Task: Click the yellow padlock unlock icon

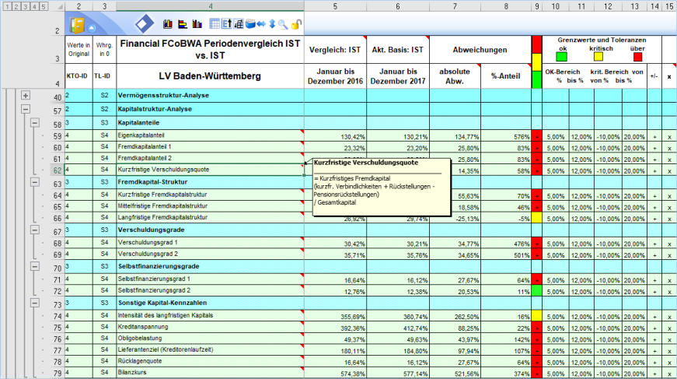Action: 296,24
